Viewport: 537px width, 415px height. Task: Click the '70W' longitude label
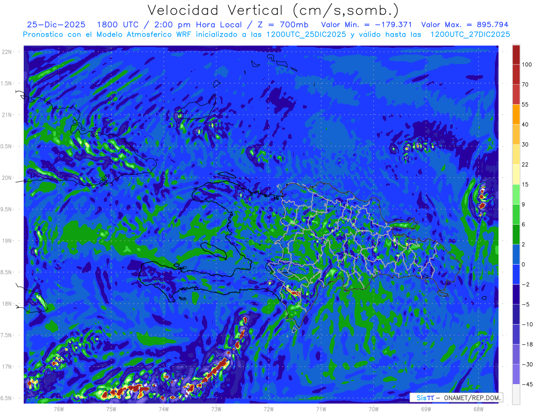374,409
